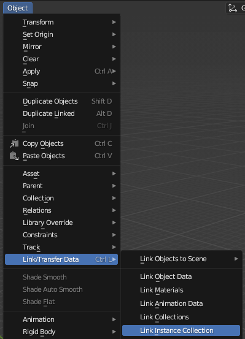The image size is (245, 339).
Task: Open Link Objects to Scene submenu
Action: coord(181,259)
